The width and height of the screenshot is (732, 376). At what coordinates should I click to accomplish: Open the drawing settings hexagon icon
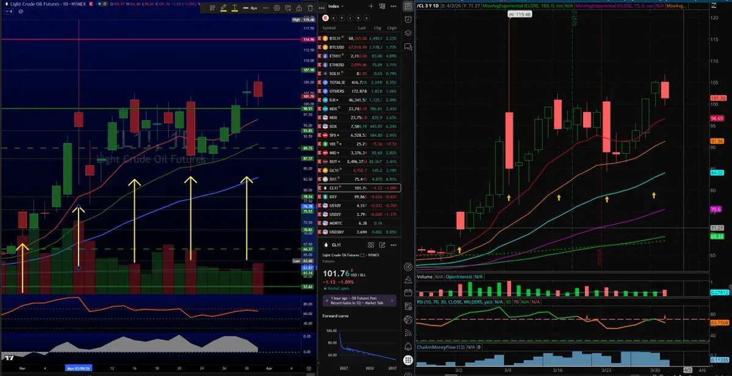coord(277,8)
